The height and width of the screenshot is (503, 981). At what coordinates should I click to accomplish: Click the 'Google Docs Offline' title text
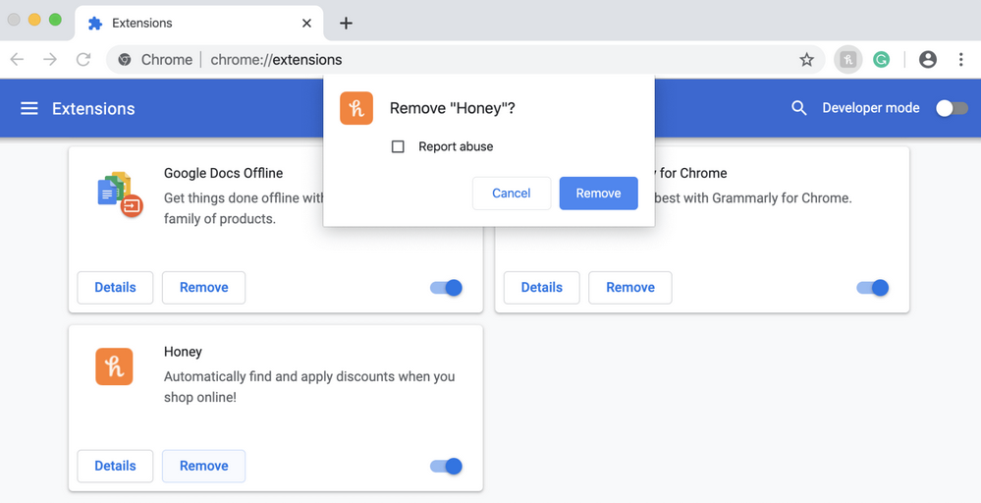(223, 173)
